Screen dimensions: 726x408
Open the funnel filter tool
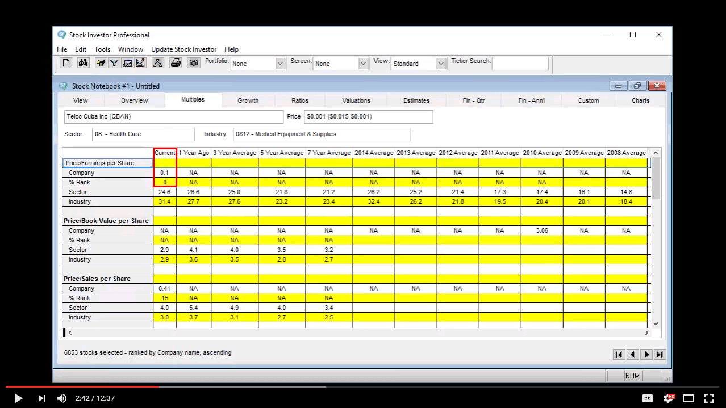pos(114,63)
